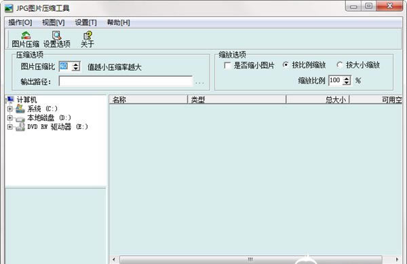The height and width of the screenshot is (264, 407).
Task: Decrease the 缩放比例 value with down arrow
Action: pos(347,83)
